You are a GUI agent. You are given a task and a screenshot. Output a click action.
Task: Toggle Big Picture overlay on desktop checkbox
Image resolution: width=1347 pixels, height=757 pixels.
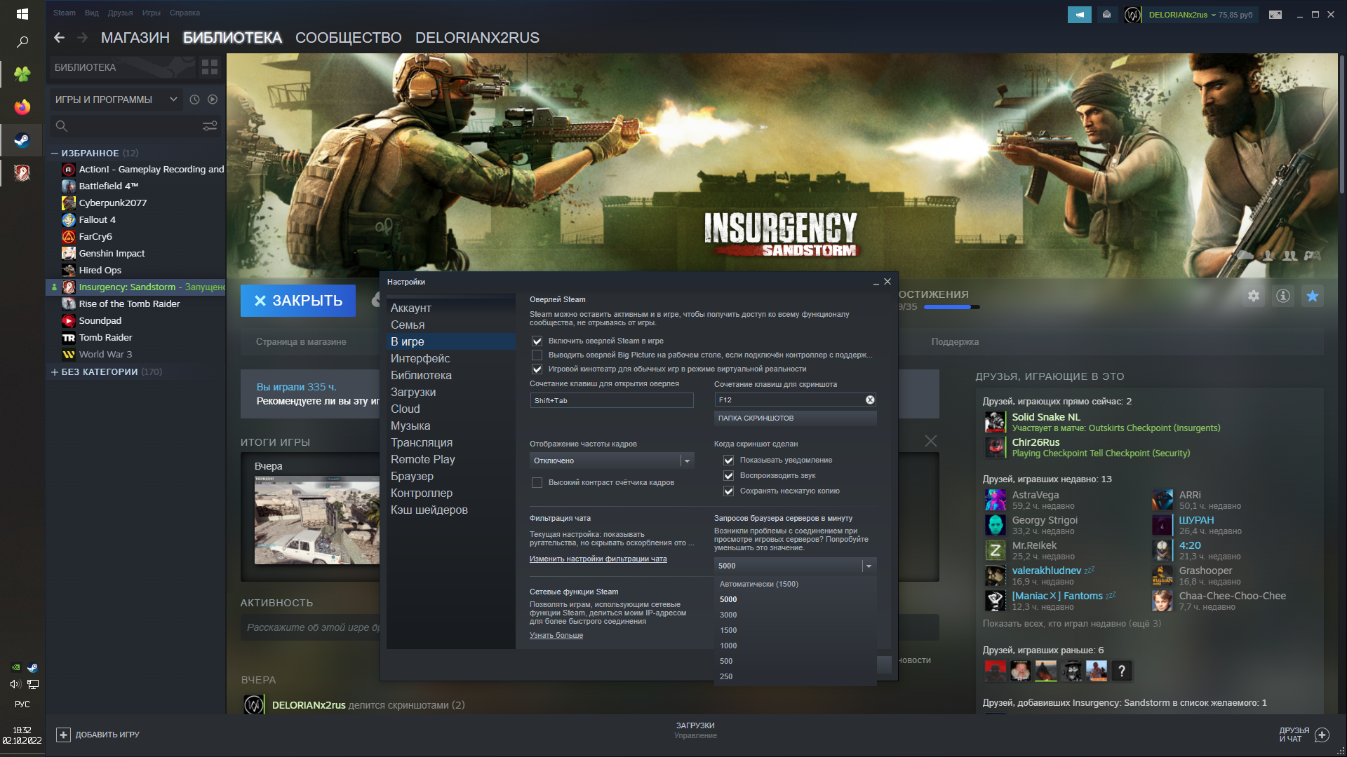point(537,355)
